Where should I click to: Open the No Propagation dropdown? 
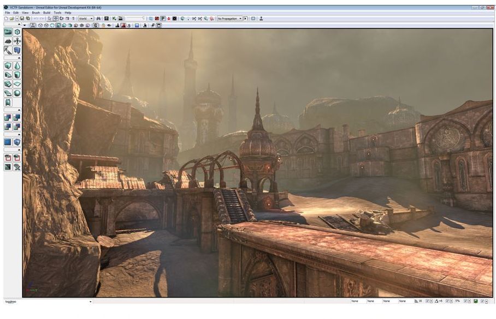click(229, 19)
